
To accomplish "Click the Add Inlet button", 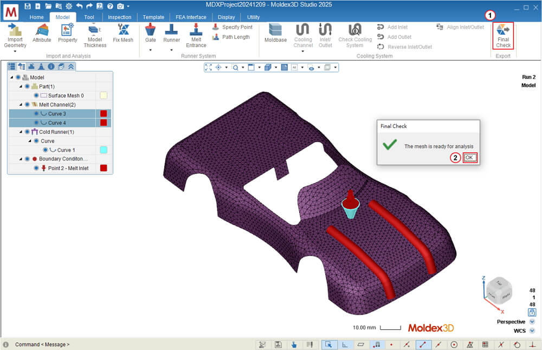I will [392, 27].
